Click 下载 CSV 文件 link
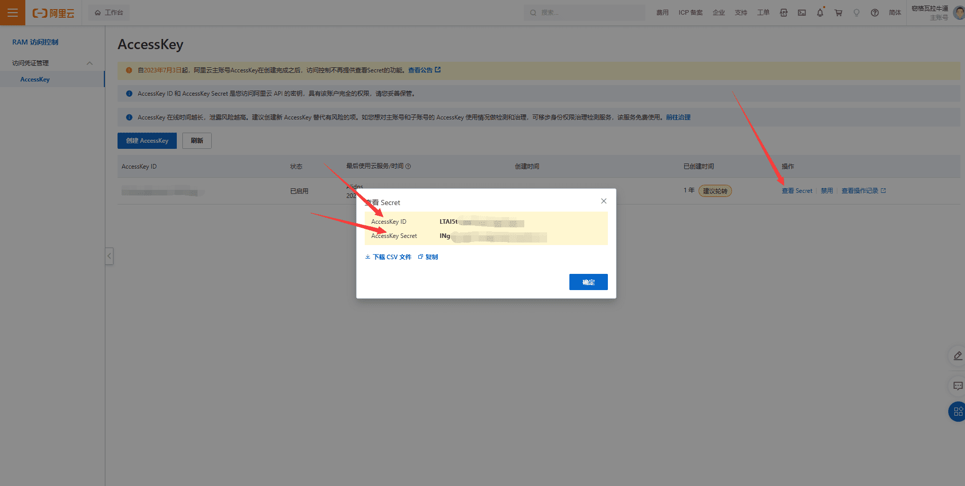 point(388,257)
